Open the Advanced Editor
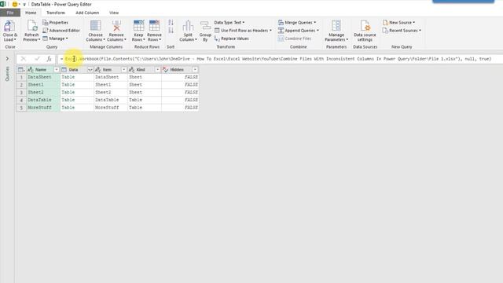503x283 pixels. coord(61,31)
